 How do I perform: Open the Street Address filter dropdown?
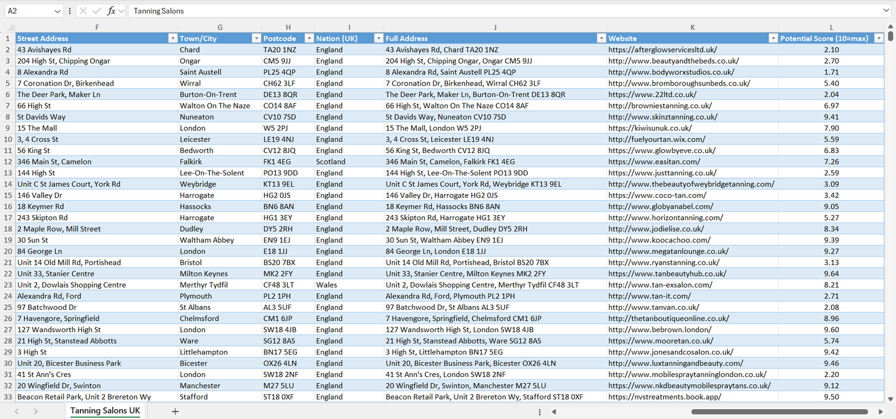pos(172,38)
